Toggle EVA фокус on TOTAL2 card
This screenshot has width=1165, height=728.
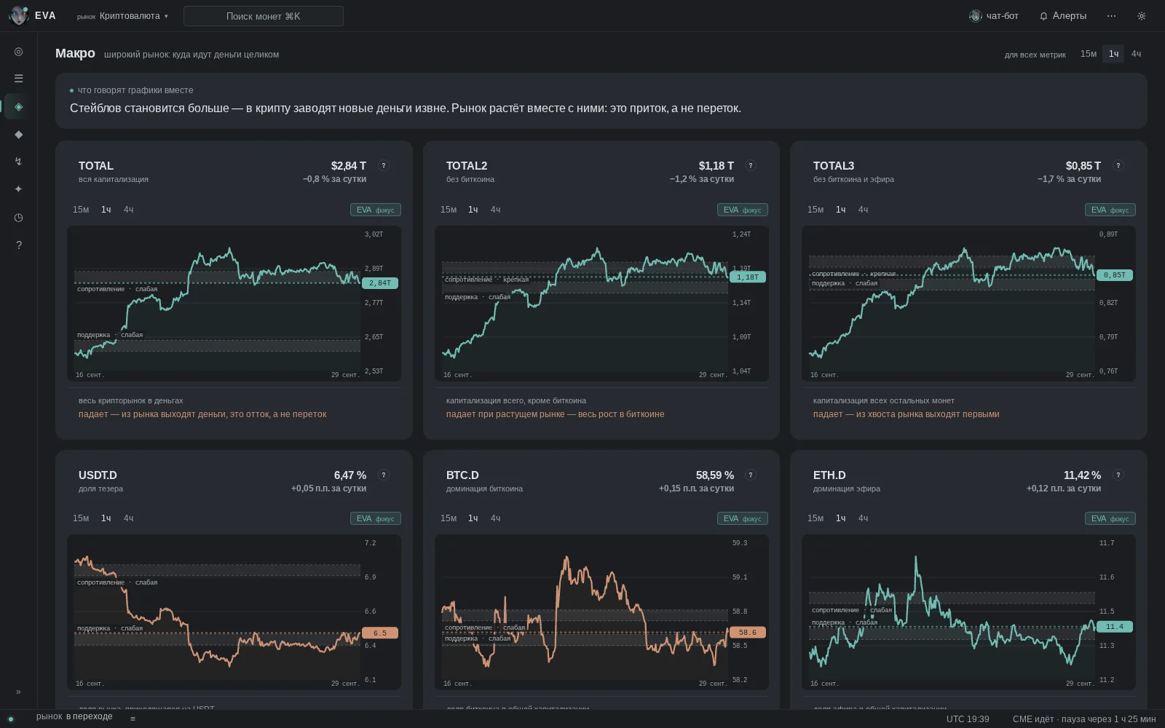tap(743, 210)
